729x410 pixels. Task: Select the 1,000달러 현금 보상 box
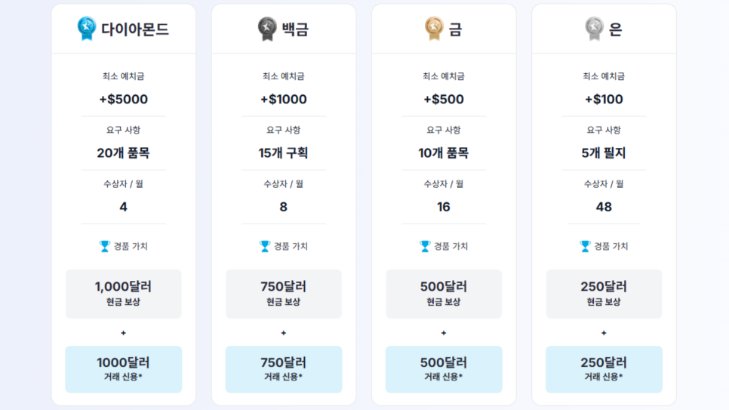click(x=124, y=294)
